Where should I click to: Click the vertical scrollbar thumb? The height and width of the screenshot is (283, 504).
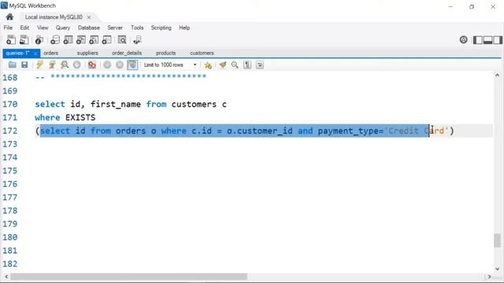tap(497, 241)
